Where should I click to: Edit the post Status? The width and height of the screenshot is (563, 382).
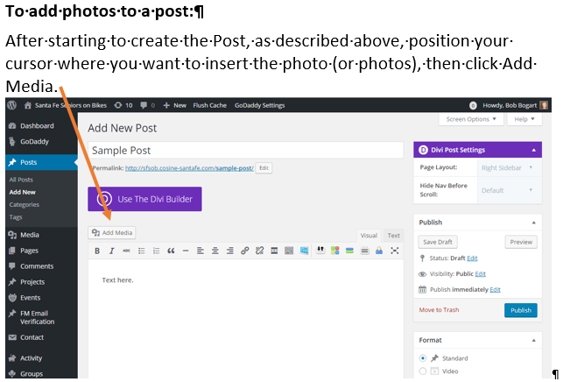(x=472, y=258)
